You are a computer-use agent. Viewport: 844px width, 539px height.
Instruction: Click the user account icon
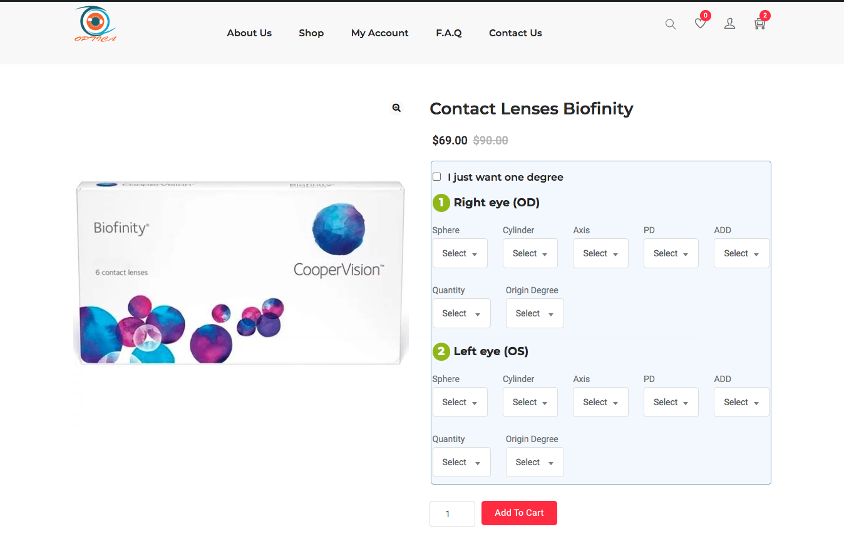(729, 24)
